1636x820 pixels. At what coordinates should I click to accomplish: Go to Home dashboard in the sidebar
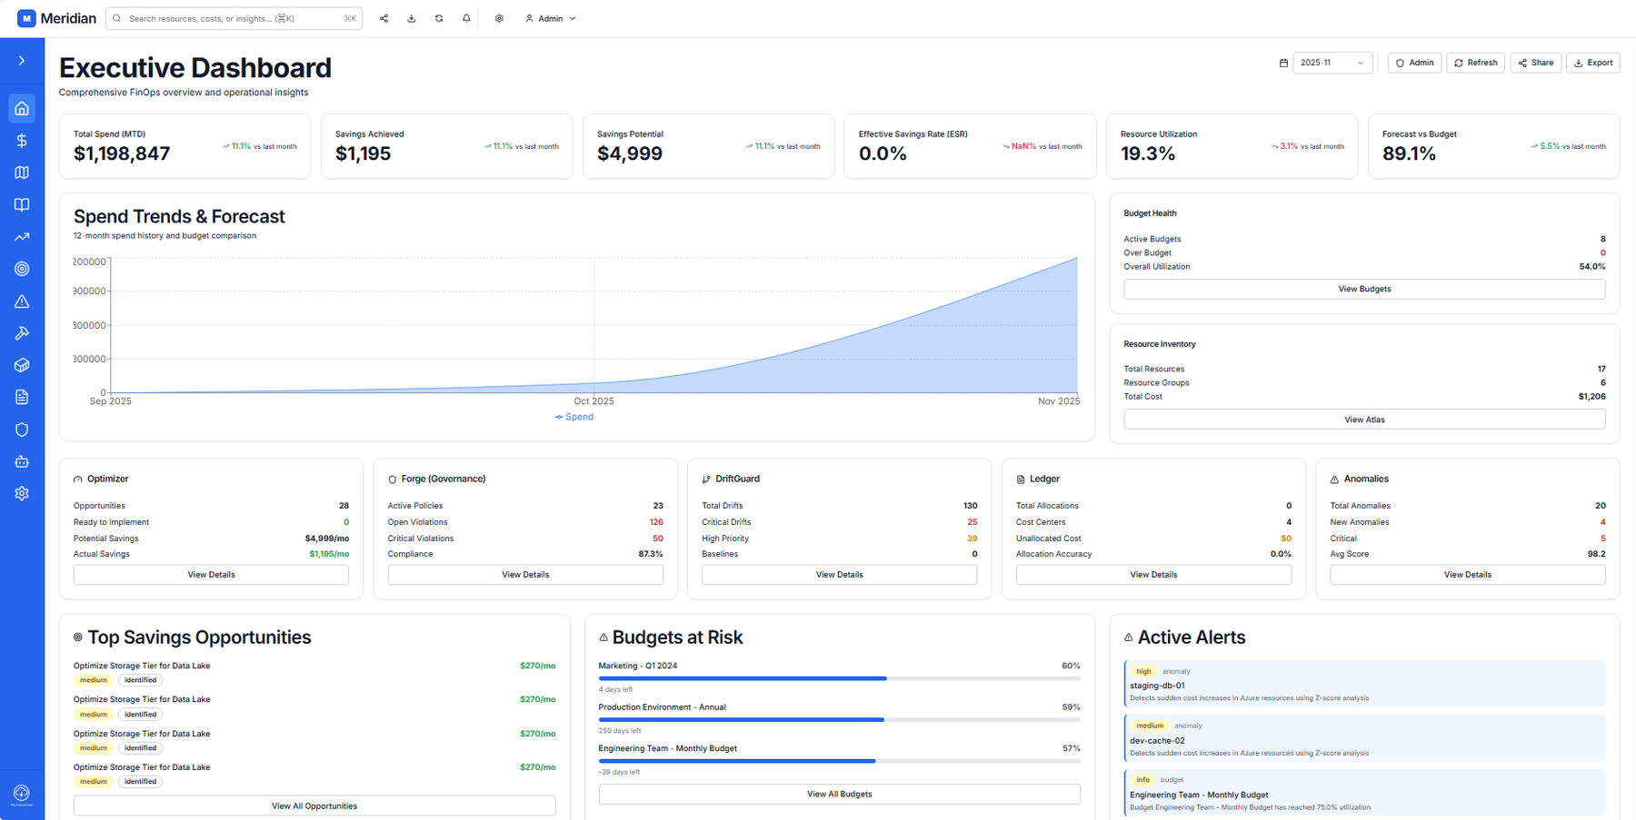[x=22, y=109]
